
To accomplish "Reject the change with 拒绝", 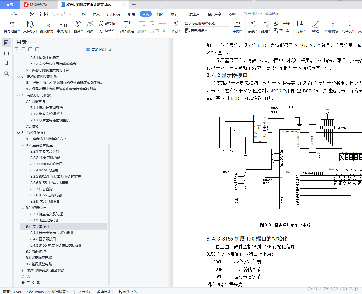I will point(265,27).
